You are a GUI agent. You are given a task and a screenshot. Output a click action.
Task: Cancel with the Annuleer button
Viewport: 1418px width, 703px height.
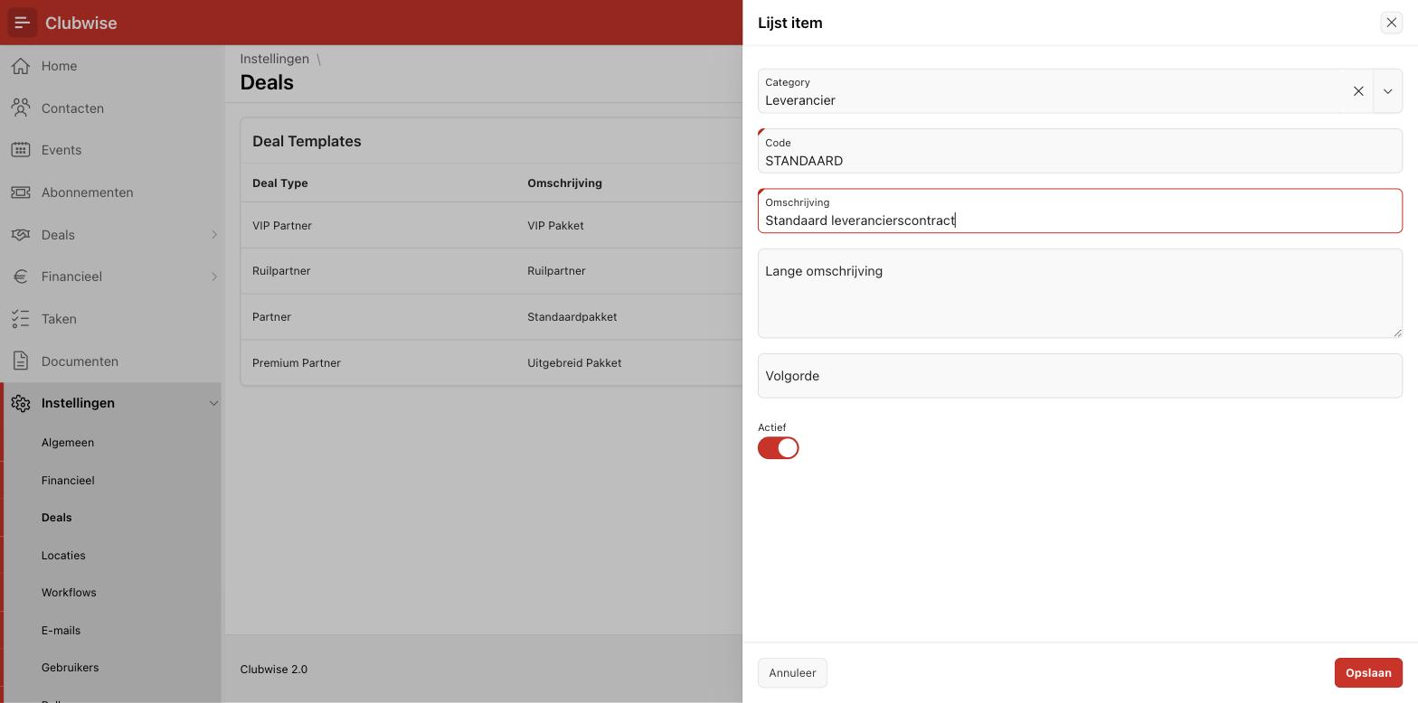point(792,673)
